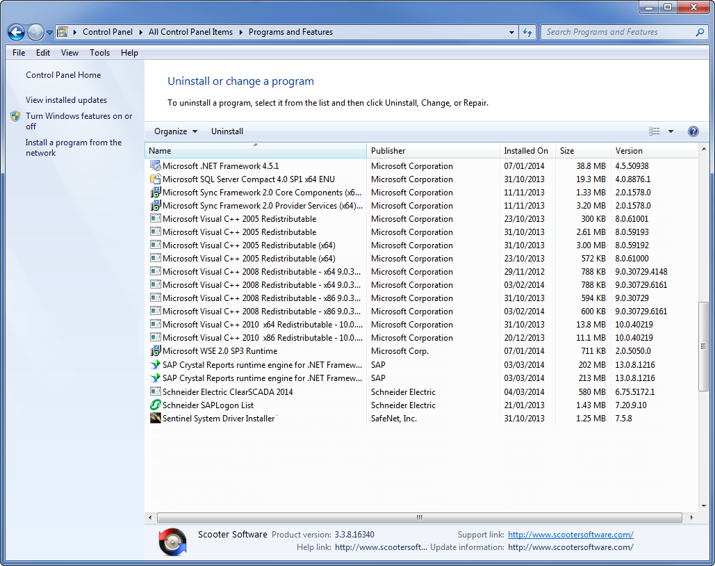The width and height of the screenshot is (715, 566).
Task: Click the Schneider Electric ClearSCADA 2014 icon
Action: coord(156,391)
